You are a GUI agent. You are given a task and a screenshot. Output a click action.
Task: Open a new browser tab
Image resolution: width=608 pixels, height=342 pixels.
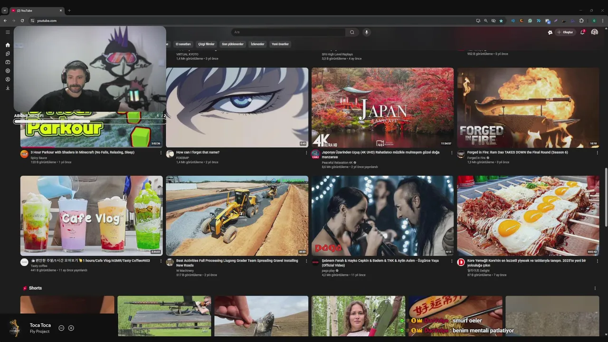click(x=69, y=10)
